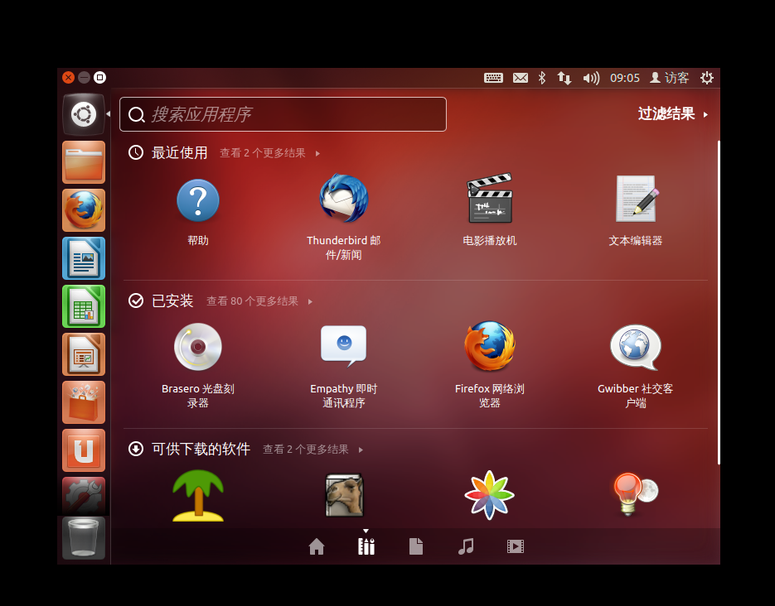The height and width of the screenshot is (606, 775).
Task: Click the Bluetooth indicator
Action: (x=542, y=78)
